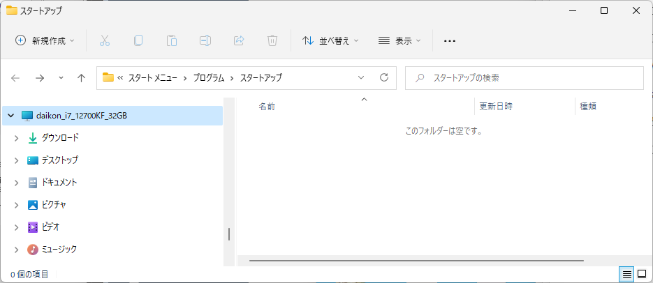Go back with the left arrow
653x283 pixels.
[15, 77]
